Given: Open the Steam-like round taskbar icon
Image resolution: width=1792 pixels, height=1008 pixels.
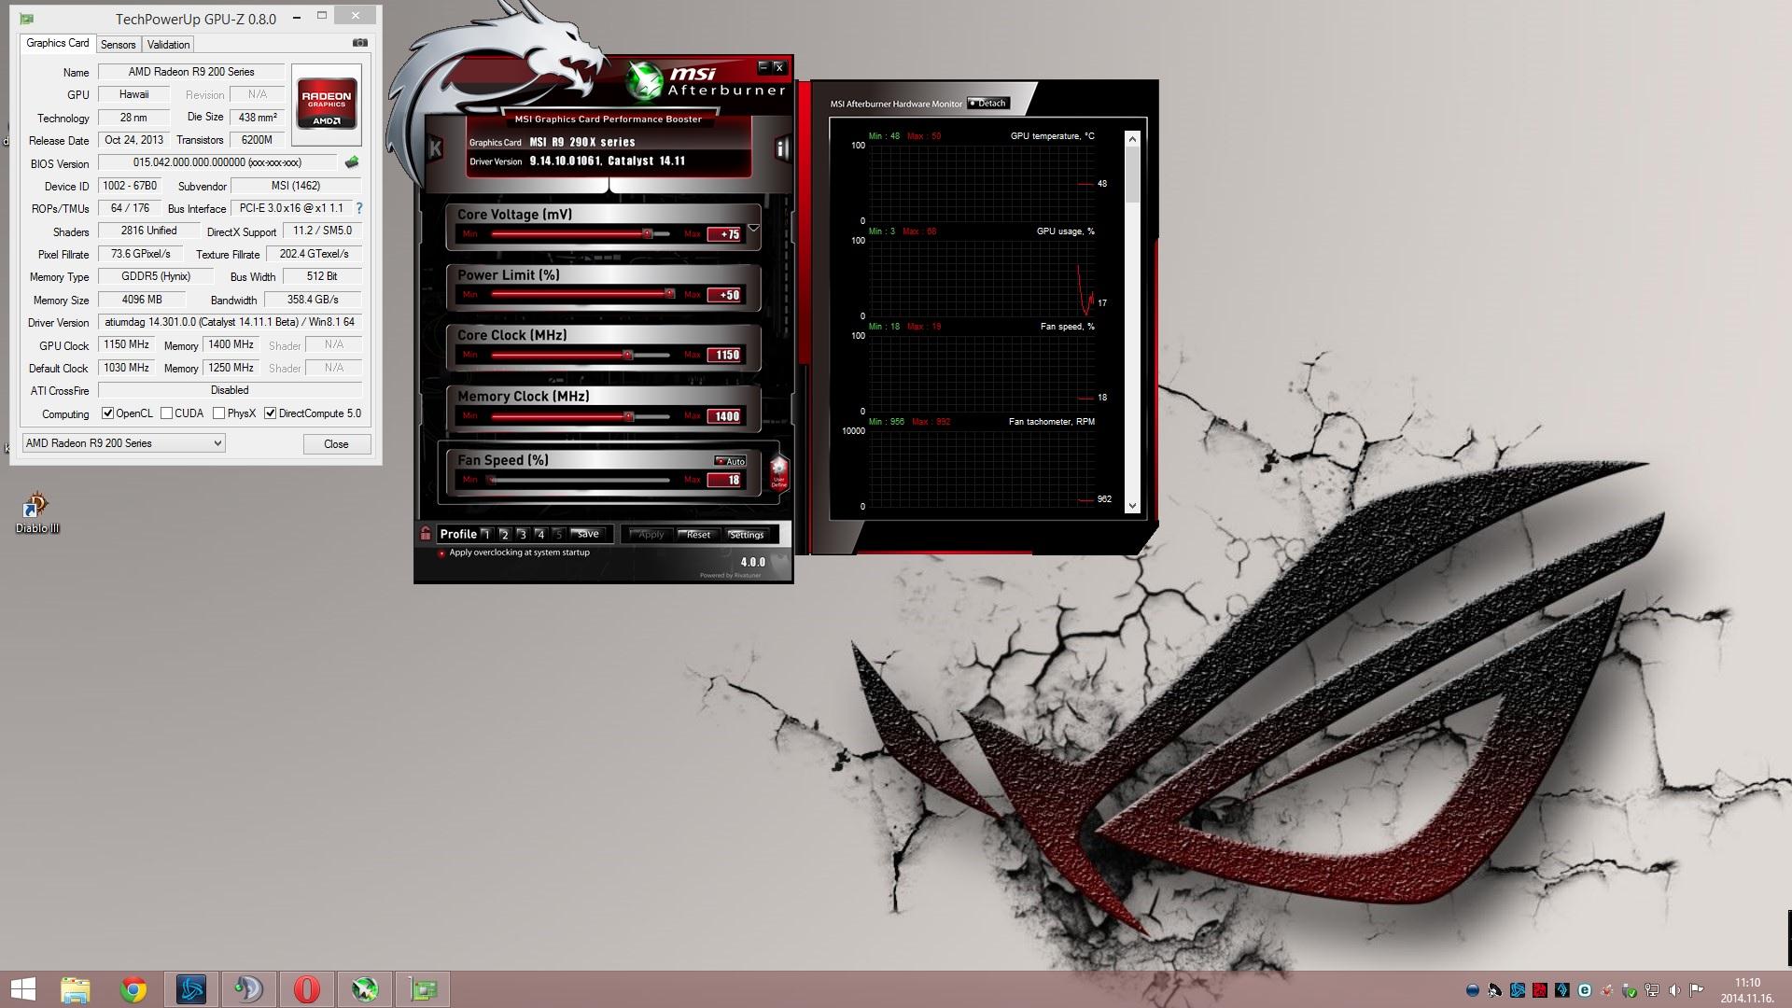Looking at the screenshot, I should tap(249, 989).
